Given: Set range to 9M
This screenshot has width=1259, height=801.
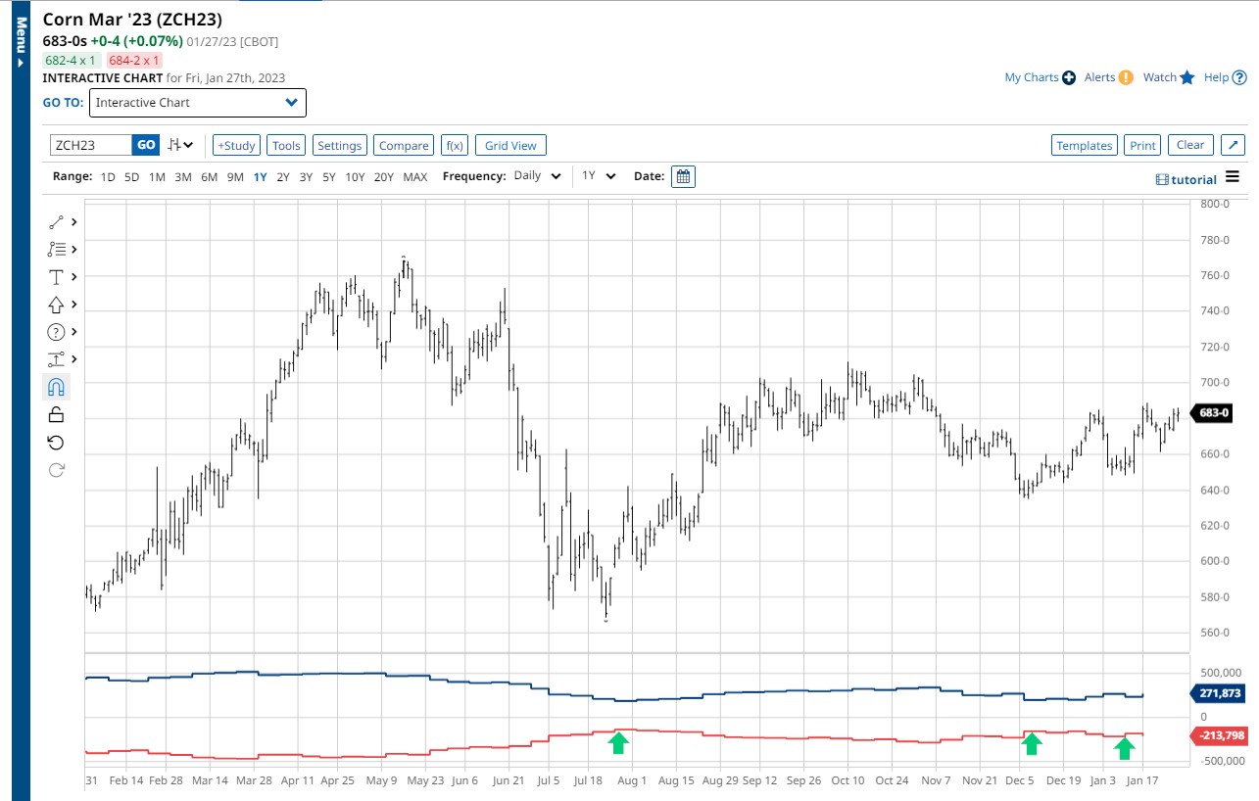Looking at the screenshot, I should coord(235,177).
